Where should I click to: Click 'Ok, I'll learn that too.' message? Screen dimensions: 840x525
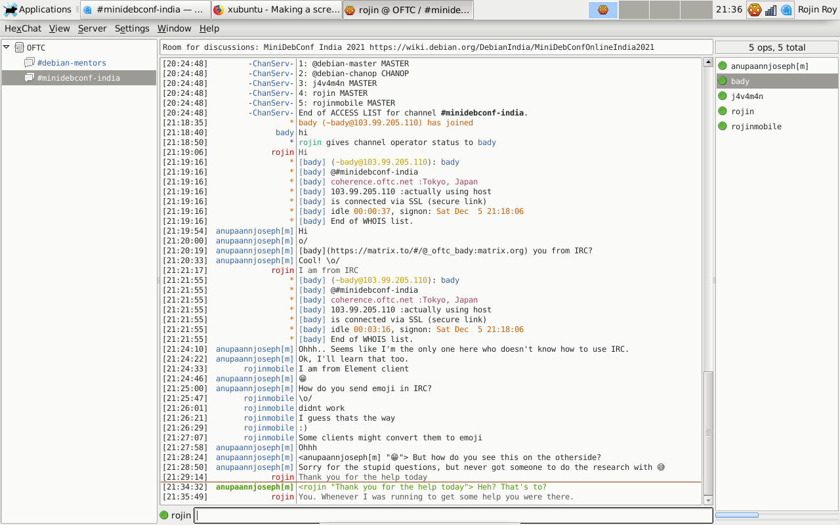tap(354, 359)
